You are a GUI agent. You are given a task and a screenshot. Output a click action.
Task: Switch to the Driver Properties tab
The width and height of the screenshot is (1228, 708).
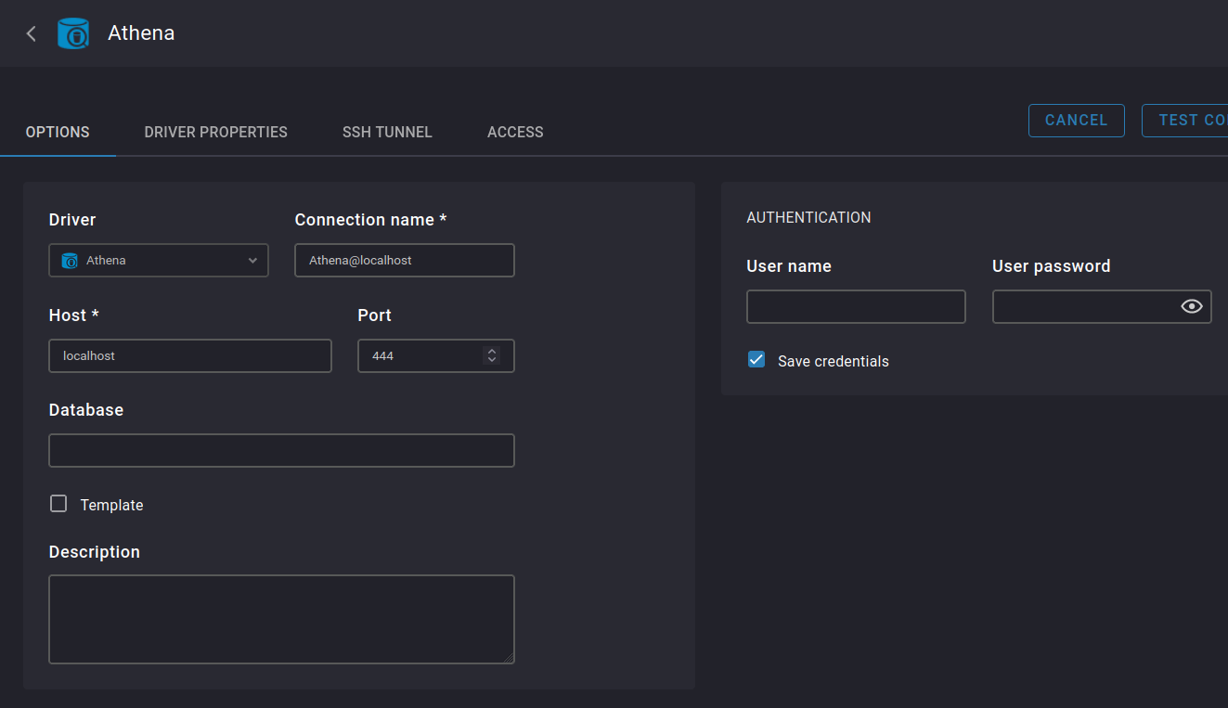pos(215,132)
